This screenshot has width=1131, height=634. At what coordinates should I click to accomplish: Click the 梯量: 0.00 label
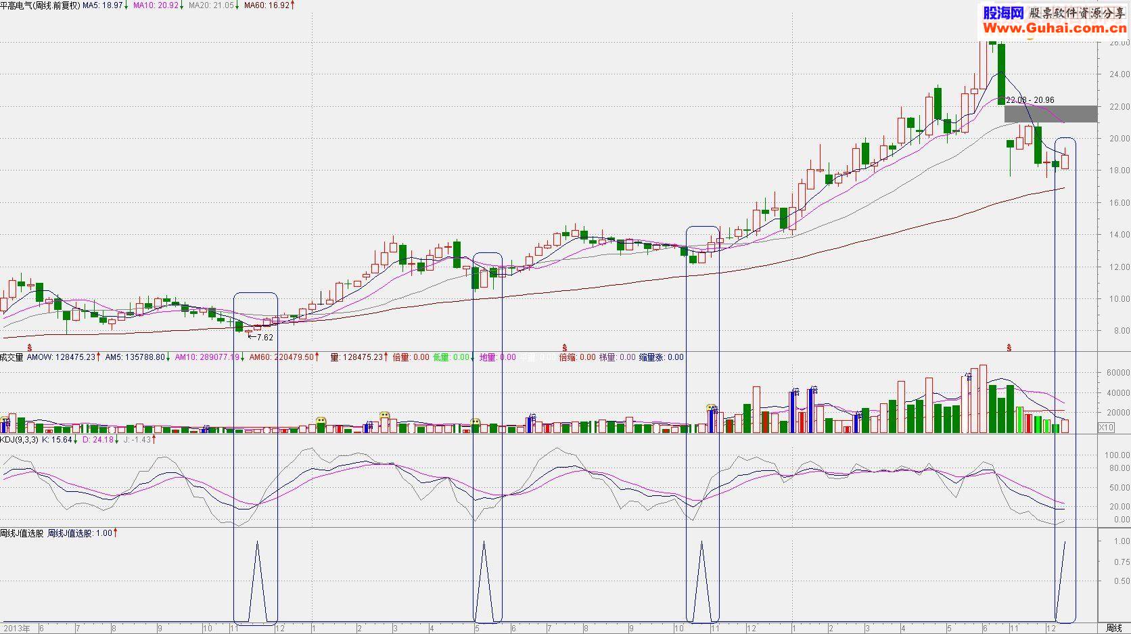(x=617, y=357)
